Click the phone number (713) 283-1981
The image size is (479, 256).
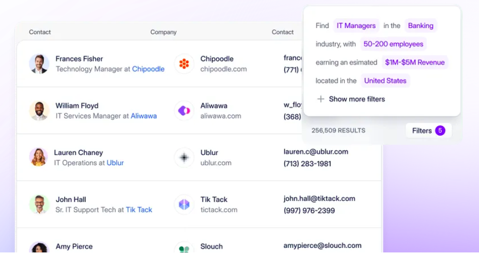307,164
